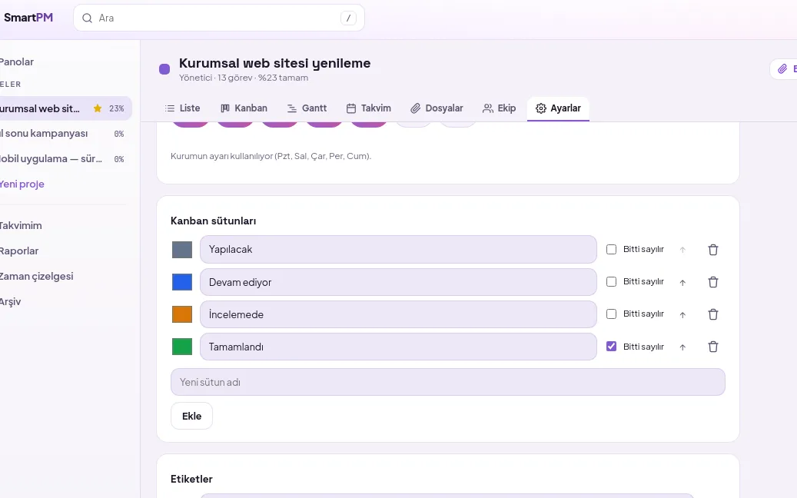Open the blue swatch for Devam ediyor
The height and width of the screenshot is (498, 797).
[182, 282]
